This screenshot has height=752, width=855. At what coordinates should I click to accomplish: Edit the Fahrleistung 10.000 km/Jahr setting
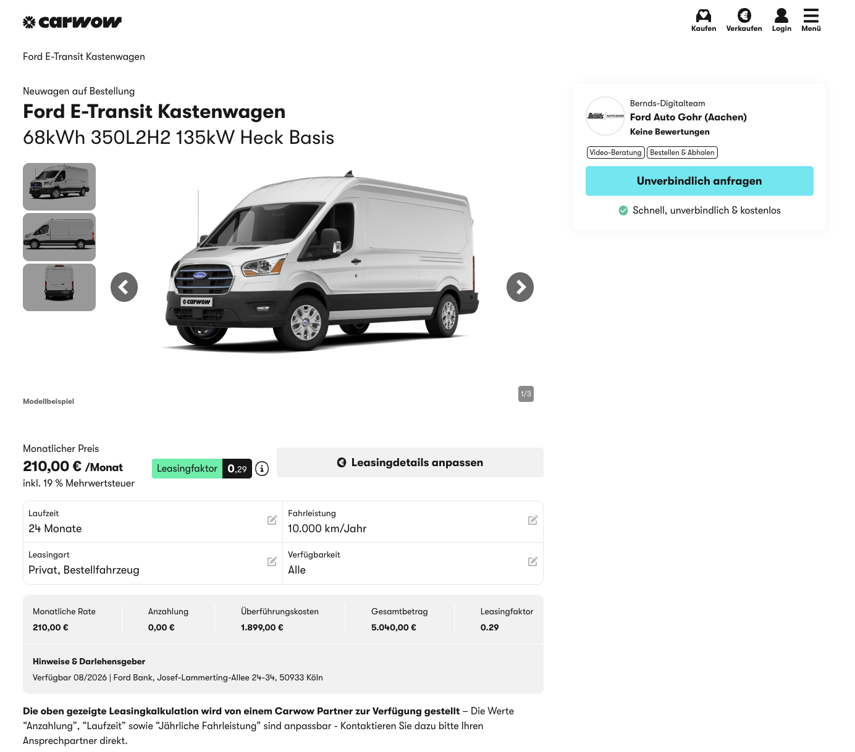[533, 520]
